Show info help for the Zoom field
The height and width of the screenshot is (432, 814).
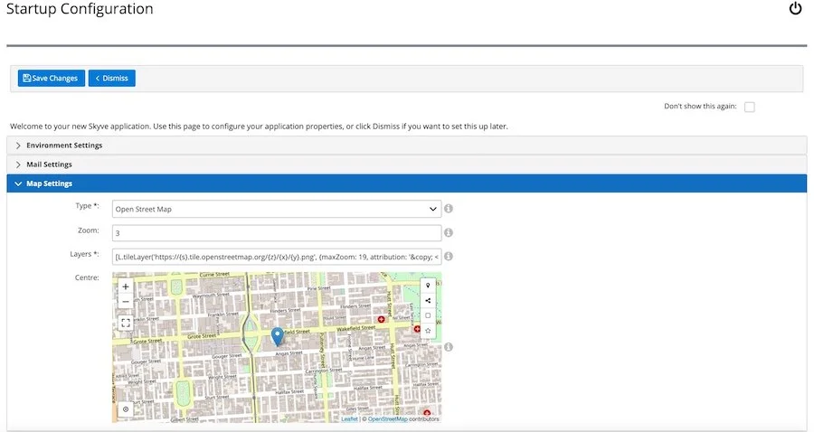[449, 232]
